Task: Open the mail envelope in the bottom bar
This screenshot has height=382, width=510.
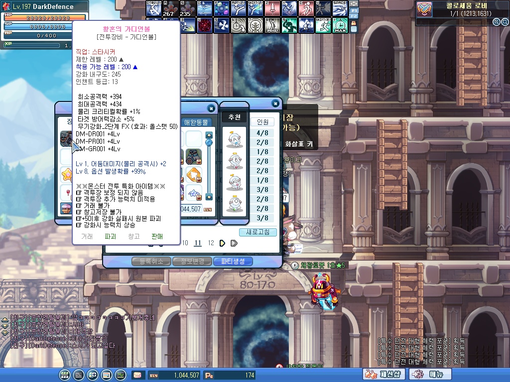Action: coord(137,375)
